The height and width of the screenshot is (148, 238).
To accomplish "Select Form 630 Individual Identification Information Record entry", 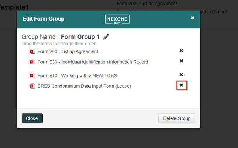I will tap(93, 62).
